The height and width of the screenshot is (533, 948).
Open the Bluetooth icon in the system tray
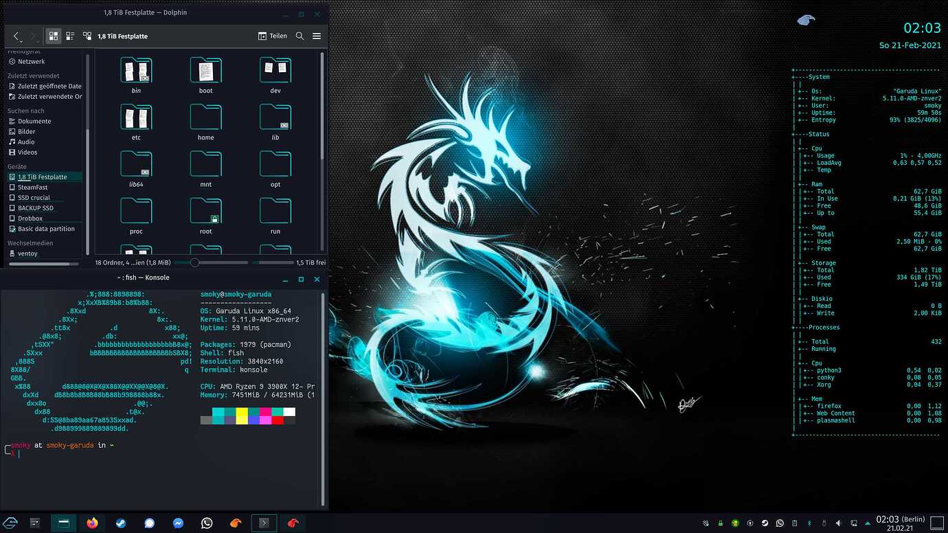[x=809, y=523]
